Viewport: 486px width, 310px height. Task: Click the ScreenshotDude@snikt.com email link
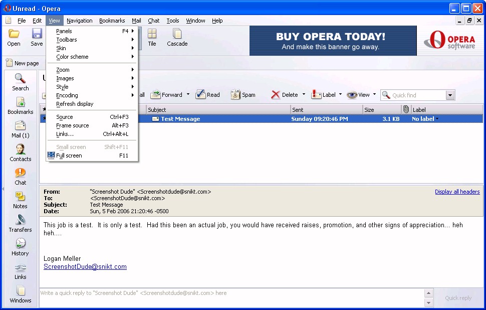pyautogui.click(x=85, y=267)
